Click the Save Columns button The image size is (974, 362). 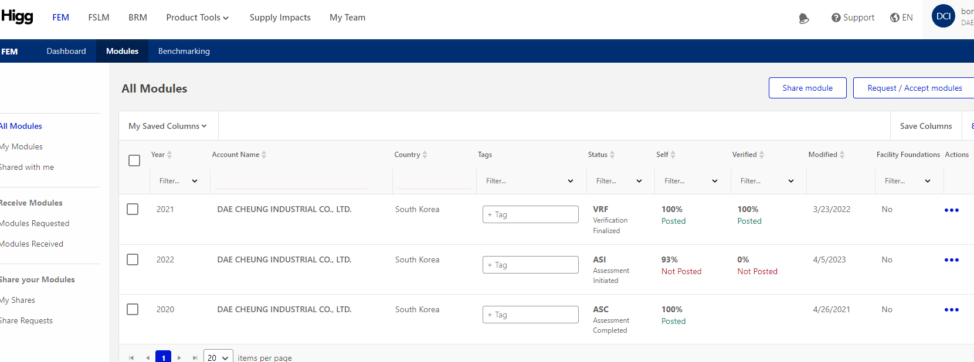(x=926, y=126)
